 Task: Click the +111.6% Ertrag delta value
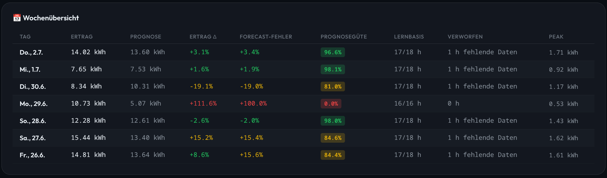(203, 103)
